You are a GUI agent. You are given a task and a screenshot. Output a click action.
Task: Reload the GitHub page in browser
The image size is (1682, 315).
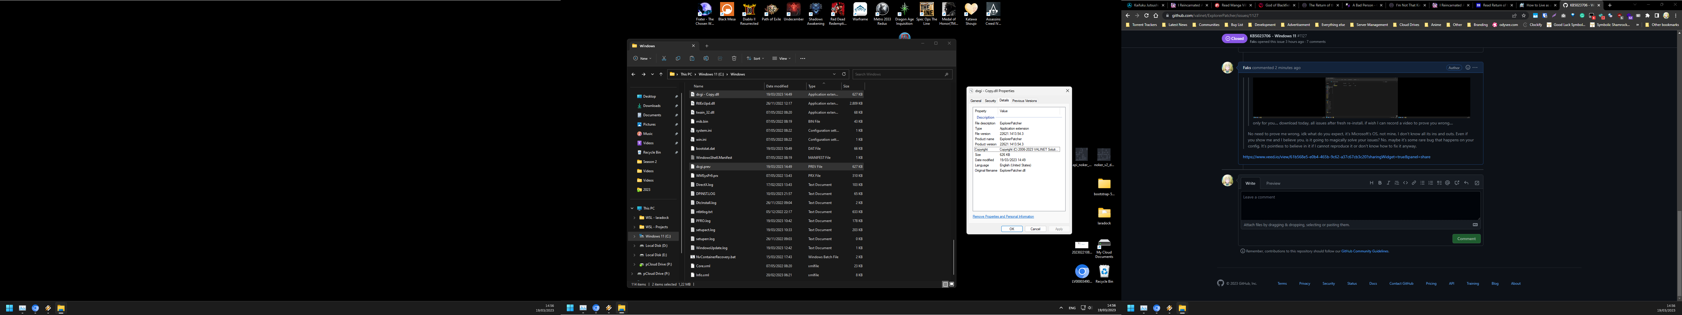(1146, 16)
